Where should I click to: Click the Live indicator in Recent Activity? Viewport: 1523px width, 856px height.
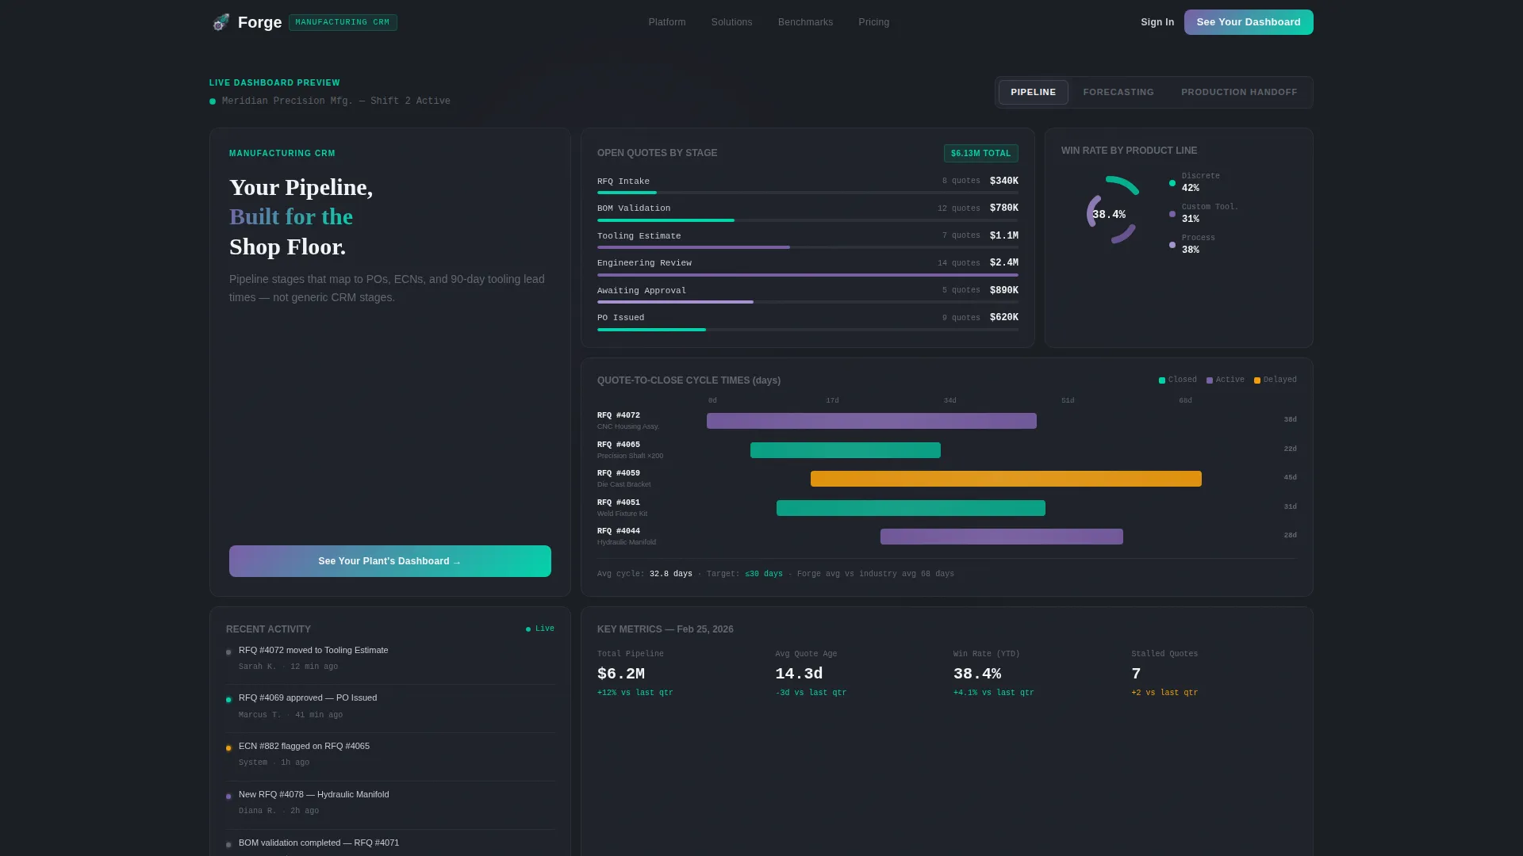point(540,629)
